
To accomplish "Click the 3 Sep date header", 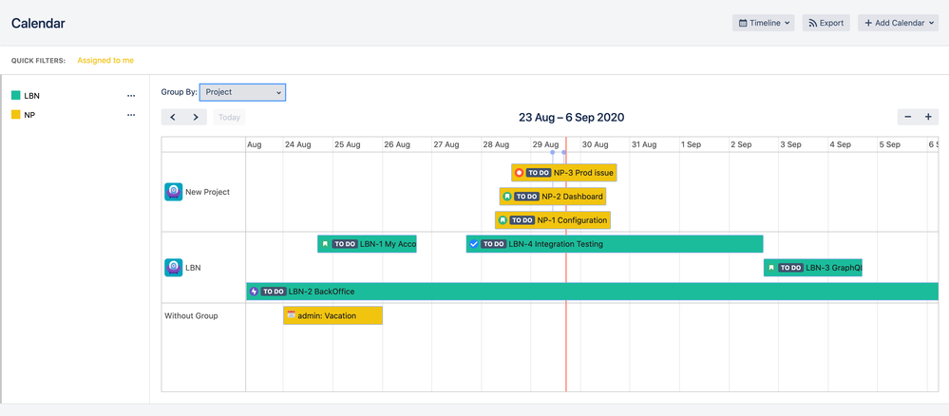I will click(790, 144).
